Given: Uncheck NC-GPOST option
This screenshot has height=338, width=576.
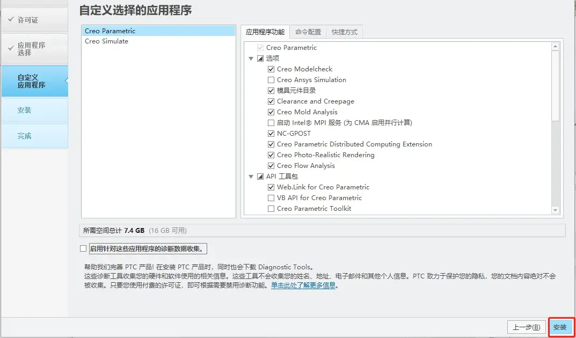Looking at the screenshot, I should [271, 133].
